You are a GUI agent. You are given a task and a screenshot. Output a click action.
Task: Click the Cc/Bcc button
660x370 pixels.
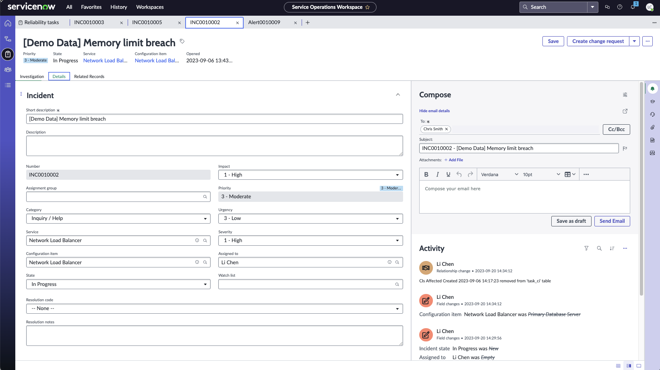point(616,129)
